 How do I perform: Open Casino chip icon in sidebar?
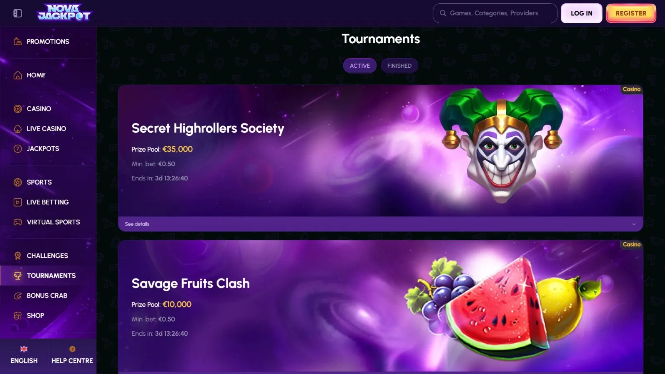(x=17, y=109)
